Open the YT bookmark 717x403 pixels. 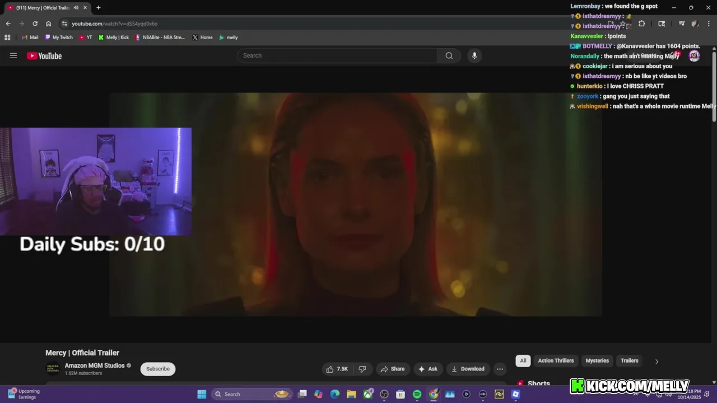tap(86, 38)
